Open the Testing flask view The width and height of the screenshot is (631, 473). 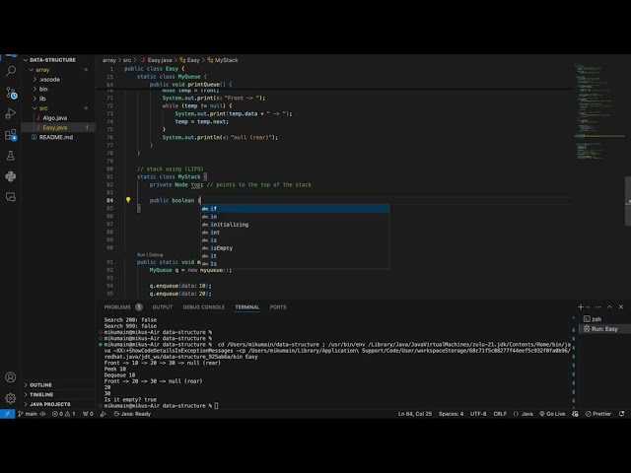tap(11, 156)
